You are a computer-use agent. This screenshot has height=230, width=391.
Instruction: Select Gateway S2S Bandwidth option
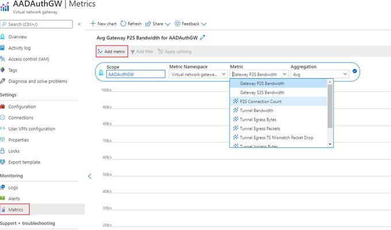278,93
